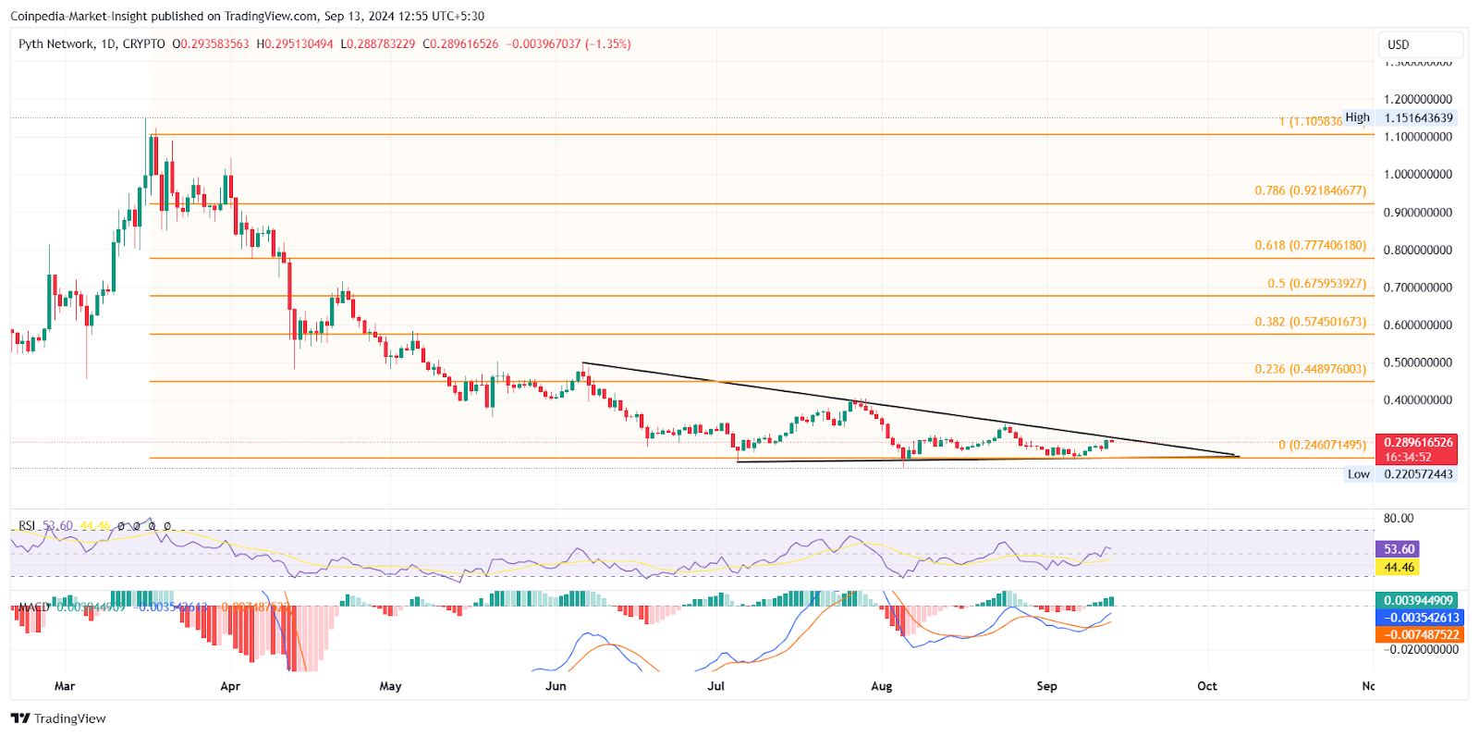Click the MACD scale value −0.020000000
The image size is (1479, 736).
pos(1421,649)
